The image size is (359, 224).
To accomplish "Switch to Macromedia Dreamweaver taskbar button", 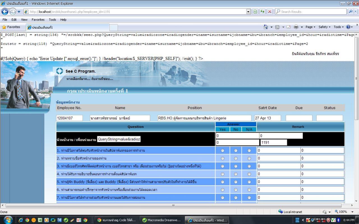I will pos(162,220).
